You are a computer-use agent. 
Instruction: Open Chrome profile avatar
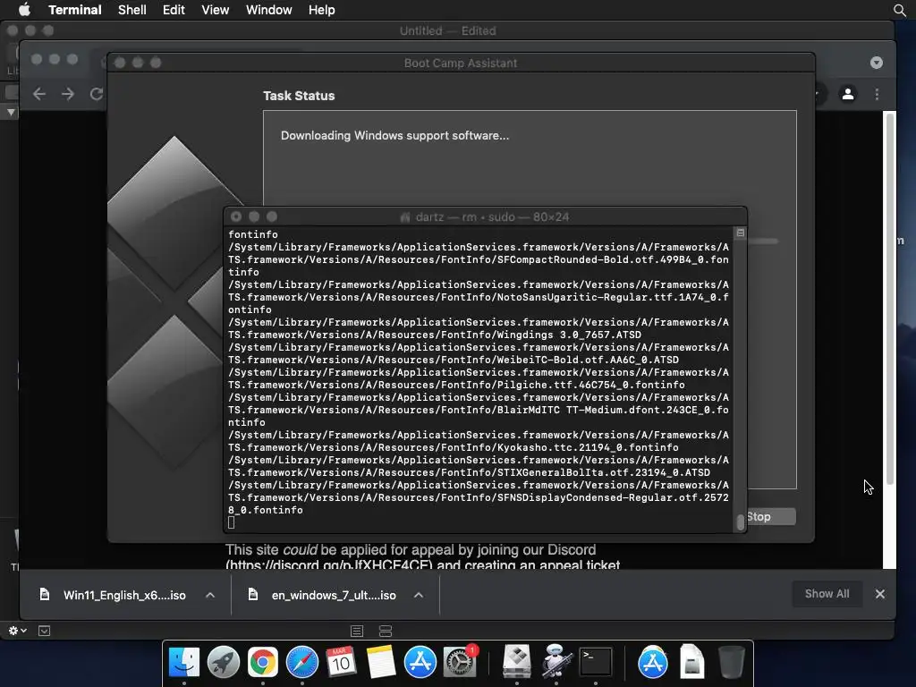[x=848, y=94]
